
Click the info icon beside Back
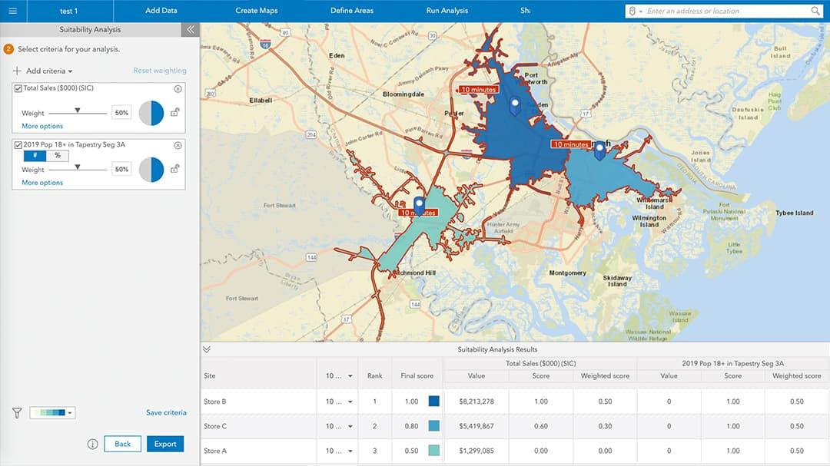tap(93, 444)
